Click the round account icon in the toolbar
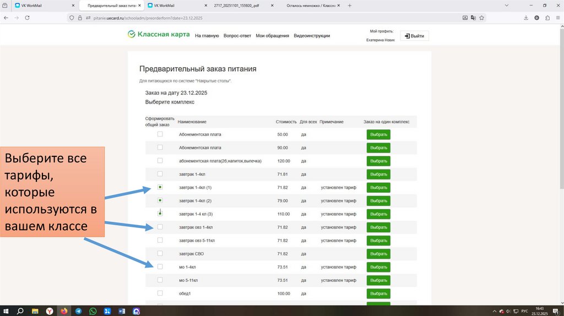Viewport: 564px width, 316px height. click(536, 18)
